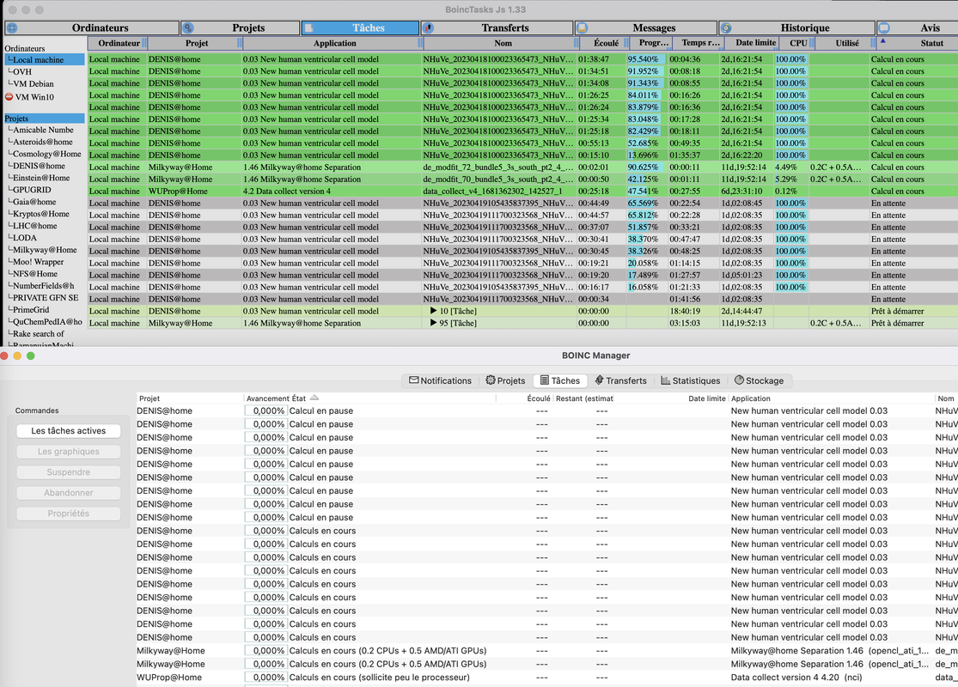The height and width of the screenshot is (687, 958).
Task: Click the Transferts arrow icon in BOINC Manager
Action: click(600, 380)
